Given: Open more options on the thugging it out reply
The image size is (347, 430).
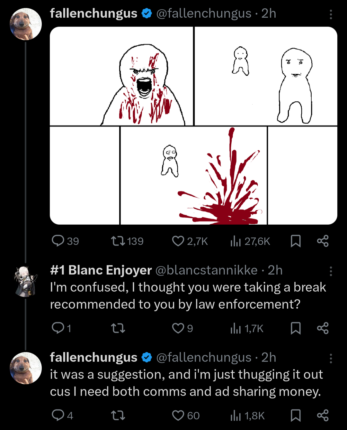Looking at the screenshot, I should pyautogui.click(x=331, y=358).
